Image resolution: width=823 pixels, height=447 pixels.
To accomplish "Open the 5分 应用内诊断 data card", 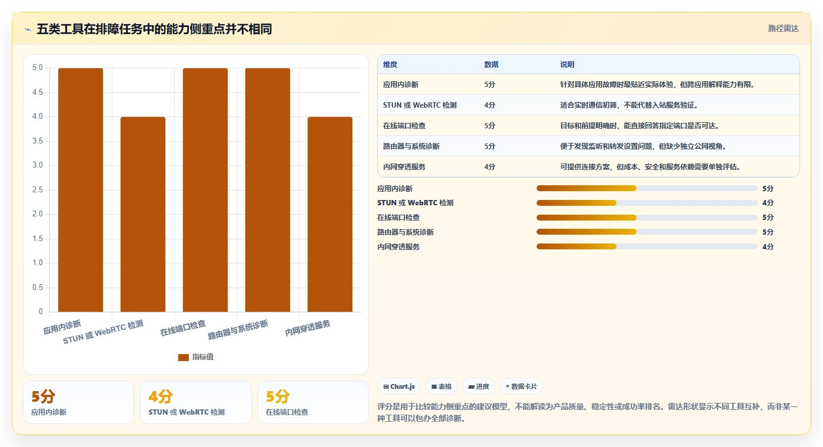I will tap(78, 402).
